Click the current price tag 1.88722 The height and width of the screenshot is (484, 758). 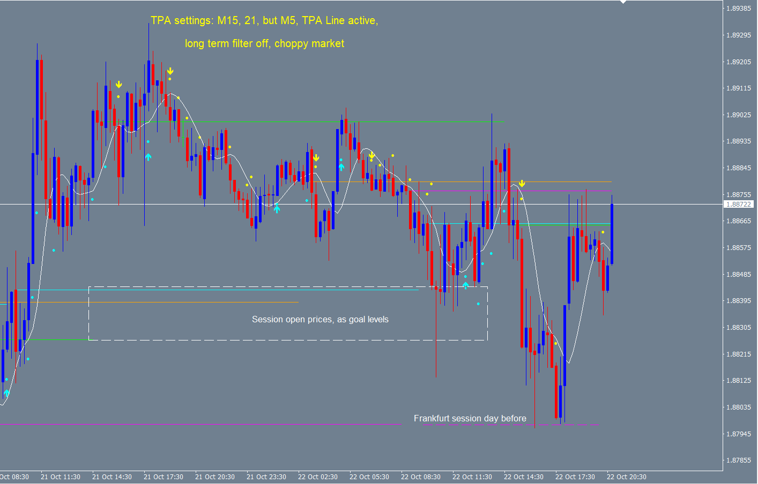739,204
